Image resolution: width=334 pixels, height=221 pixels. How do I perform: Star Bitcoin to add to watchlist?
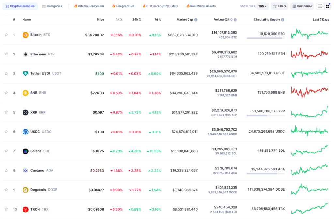click(6, 35)
